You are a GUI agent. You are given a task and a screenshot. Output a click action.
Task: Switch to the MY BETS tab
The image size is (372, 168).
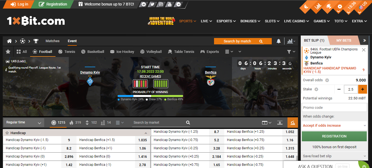344,40
